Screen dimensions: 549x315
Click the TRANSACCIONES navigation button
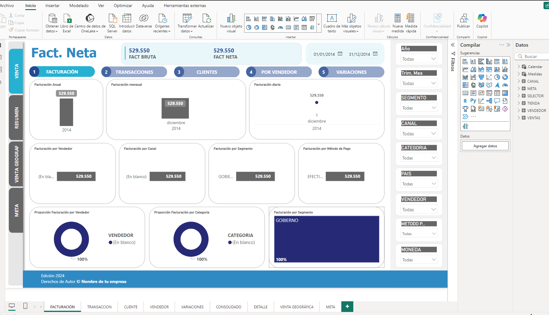134,72
